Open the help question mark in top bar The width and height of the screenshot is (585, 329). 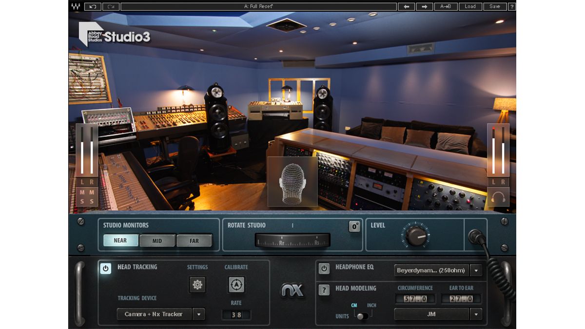tap(512, 6)
